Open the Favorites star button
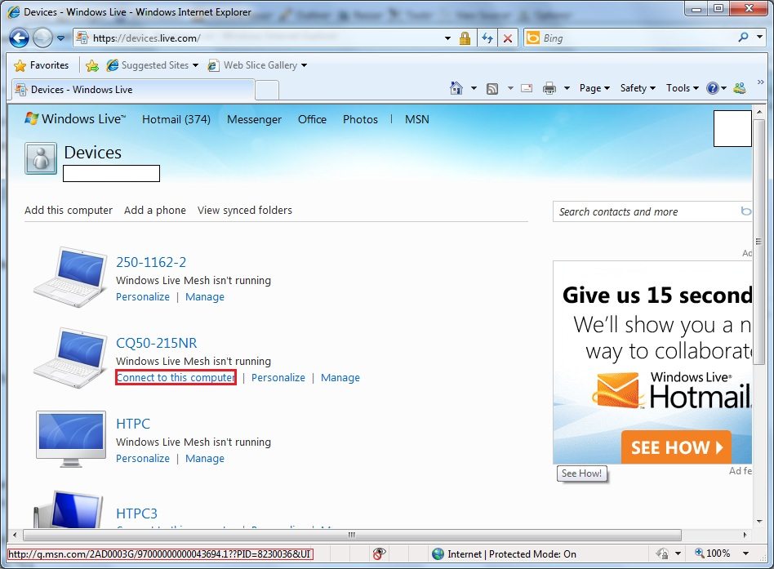Image resolution: width=774 pixels, height=569 pixels. click(x=42, y=65)
